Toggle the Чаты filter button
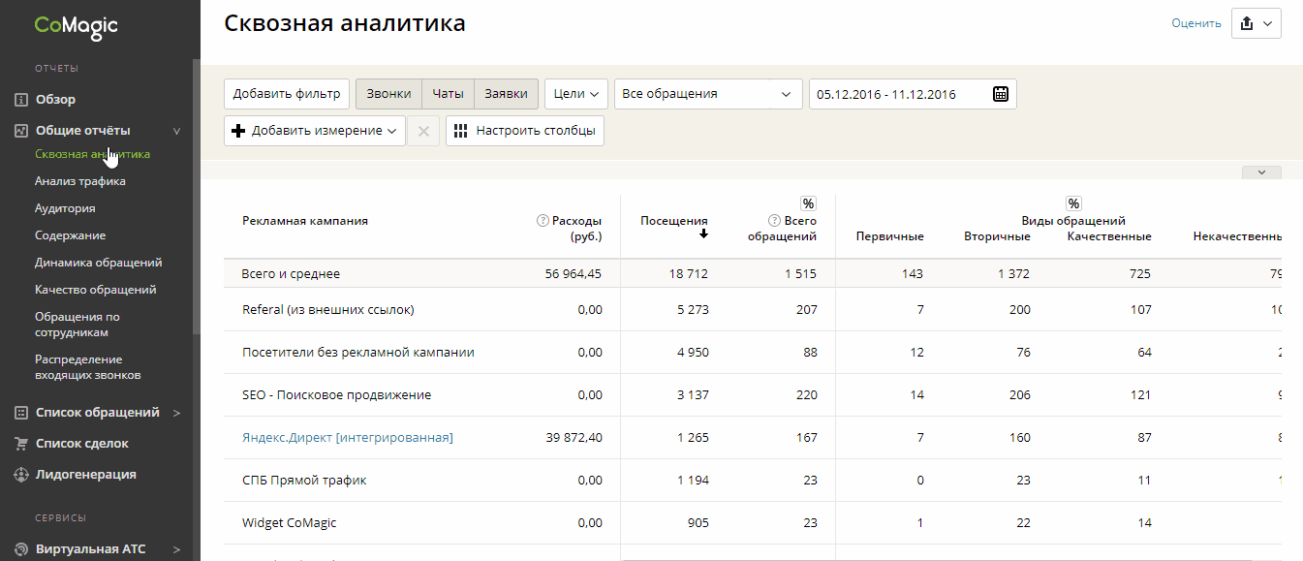The height and width of the screenshot is (561, 1303). tap(448, 94)
